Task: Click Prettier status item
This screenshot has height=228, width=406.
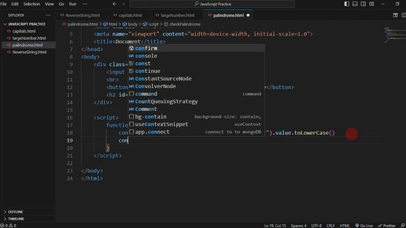Action: point(386,225)
